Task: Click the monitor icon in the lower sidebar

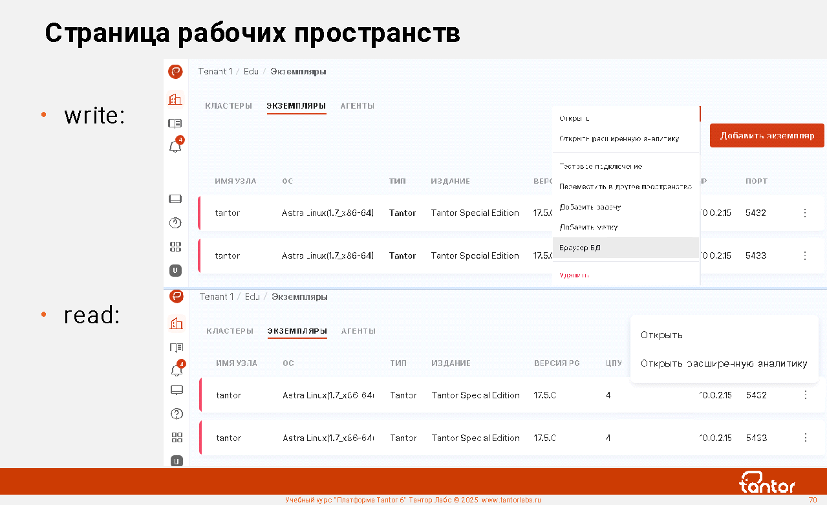Action: coord(177,390)
